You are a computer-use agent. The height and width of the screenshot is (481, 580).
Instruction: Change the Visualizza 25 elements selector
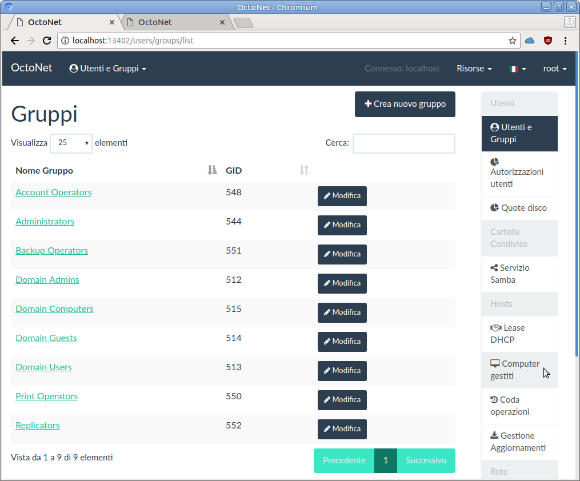(x=71, y=143)
